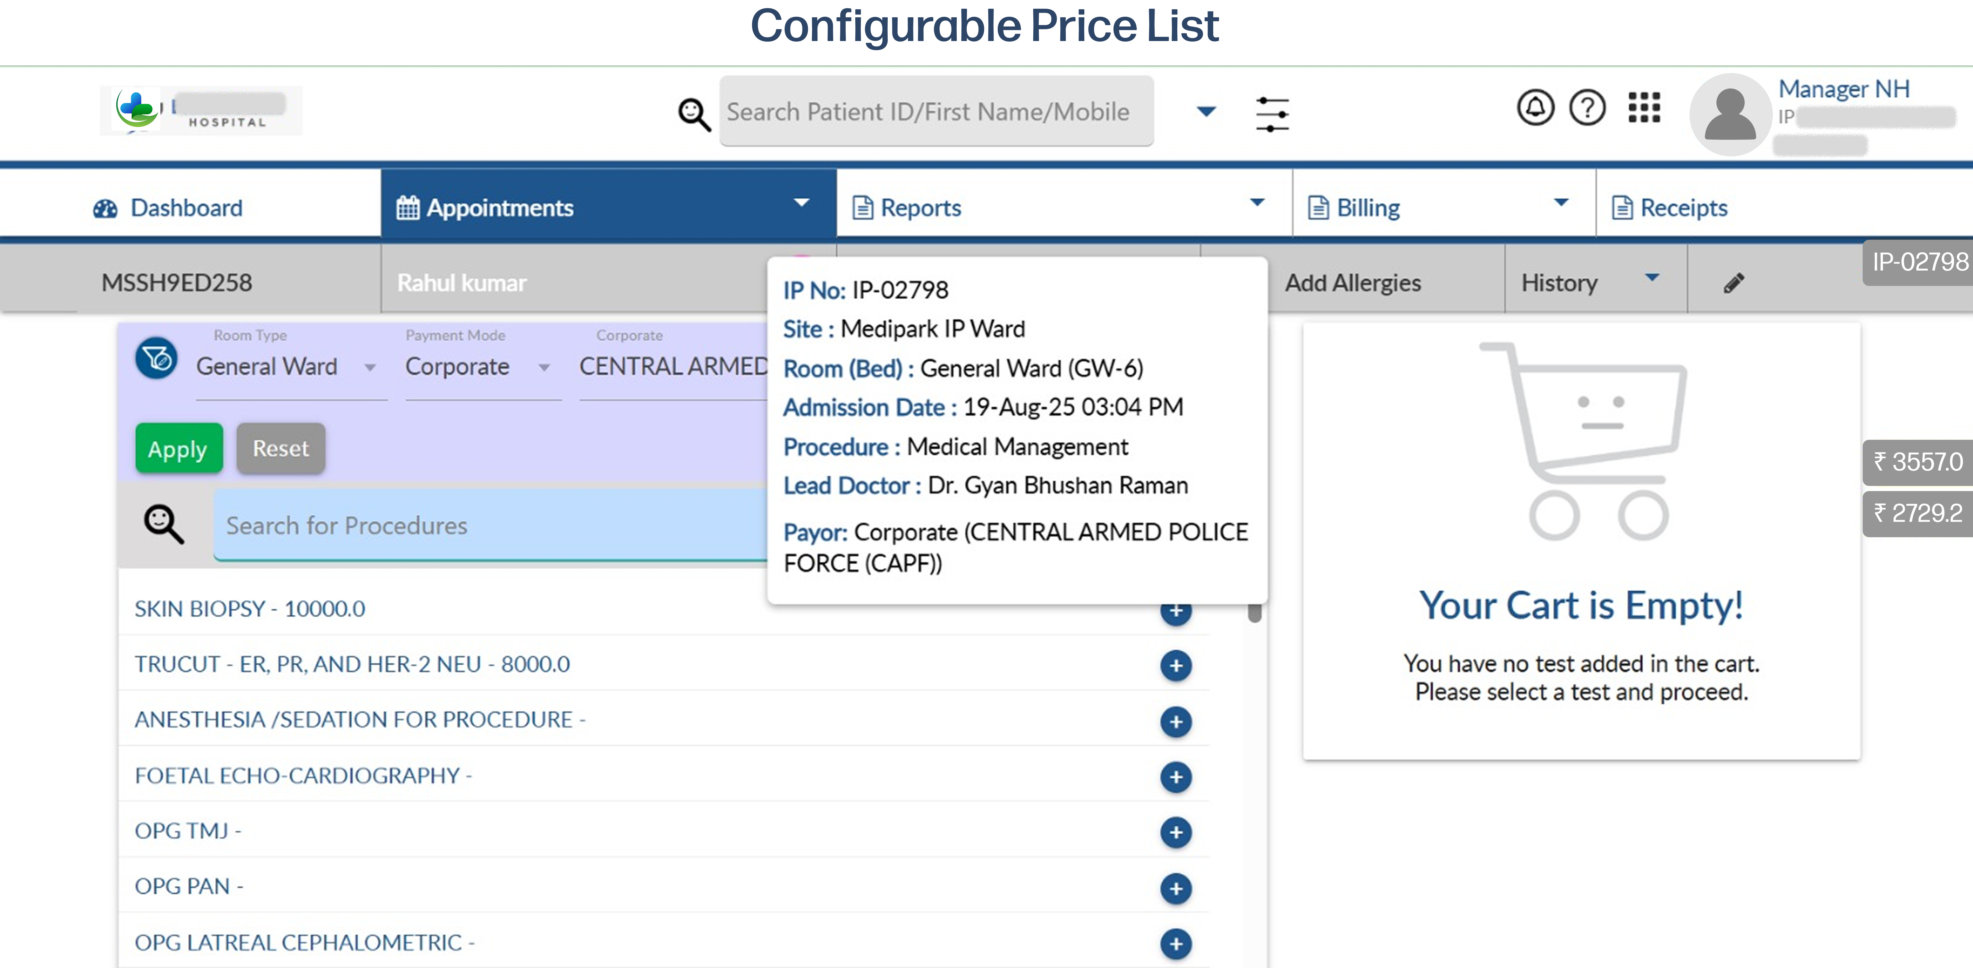The width and height of the screenshot is (1973, 968).
Task: Click the green Apply button
Action: coord(179,448)
